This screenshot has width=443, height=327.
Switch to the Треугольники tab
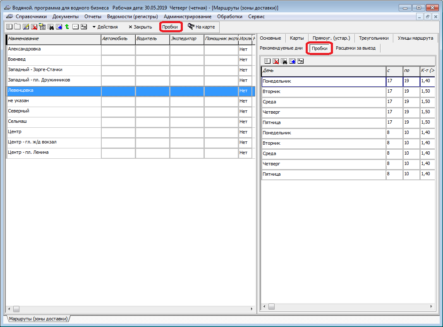374,38
